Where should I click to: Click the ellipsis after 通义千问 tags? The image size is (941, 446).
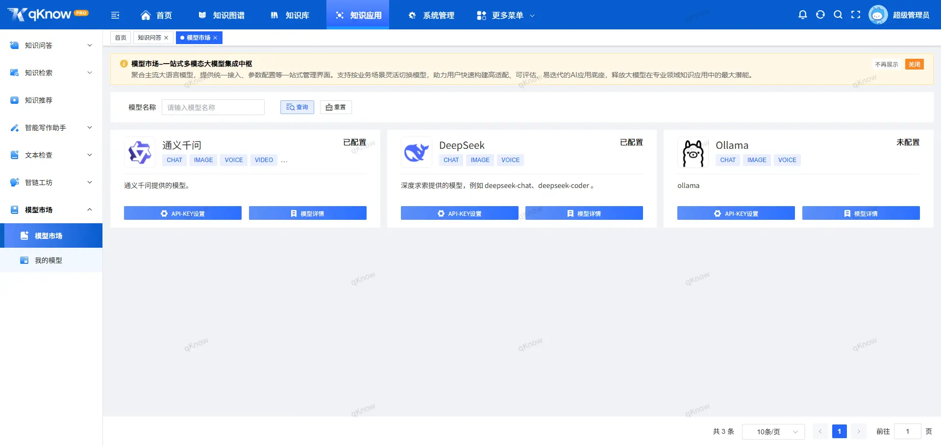(284, 161)
